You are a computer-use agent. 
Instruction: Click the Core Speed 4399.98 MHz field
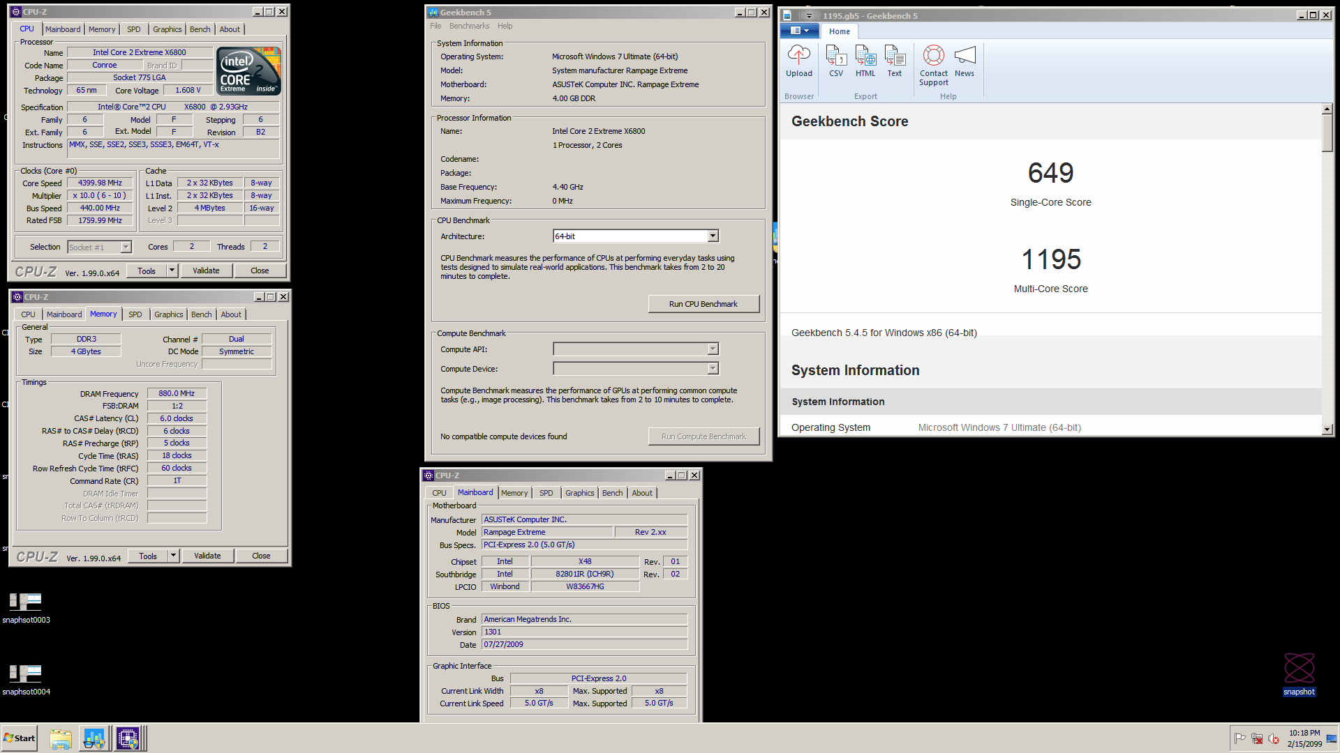point(100,183)
